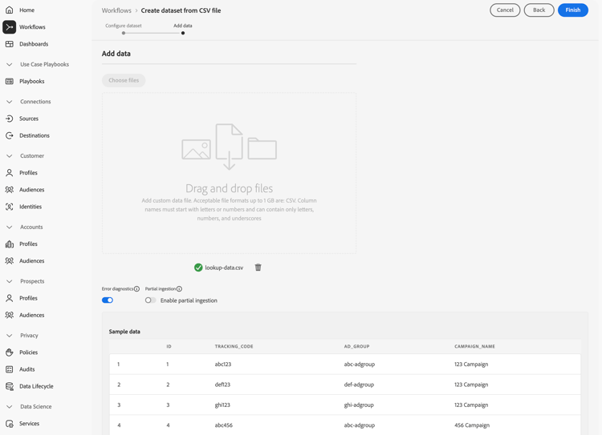The image size is (602, 435).
Task: Click the Identities sidebar icon
Action: (x=10, y=207)
